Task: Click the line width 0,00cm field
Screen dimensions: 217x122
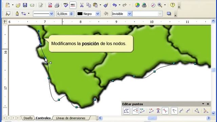Action: pos(62,14)
